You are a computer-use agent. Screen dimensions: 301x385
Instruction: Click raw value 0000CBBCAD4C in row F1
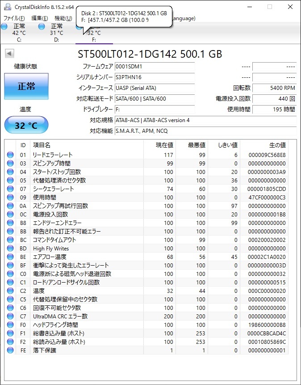coord(267,334)
